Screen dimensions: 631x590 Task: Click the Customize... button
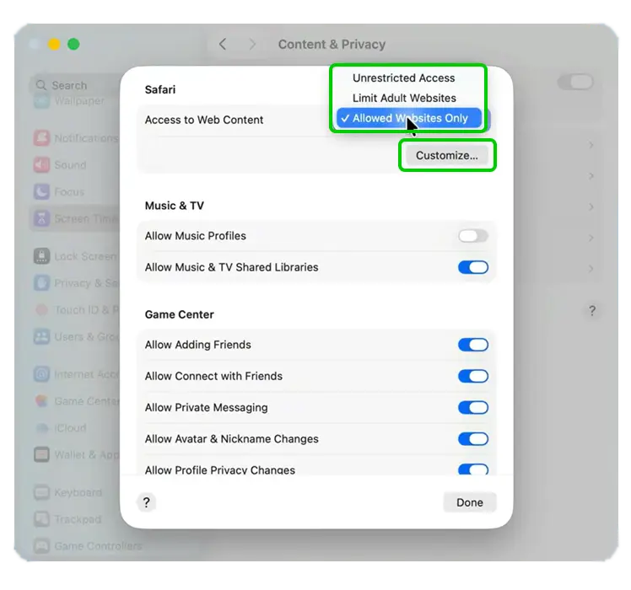point(446,156)
